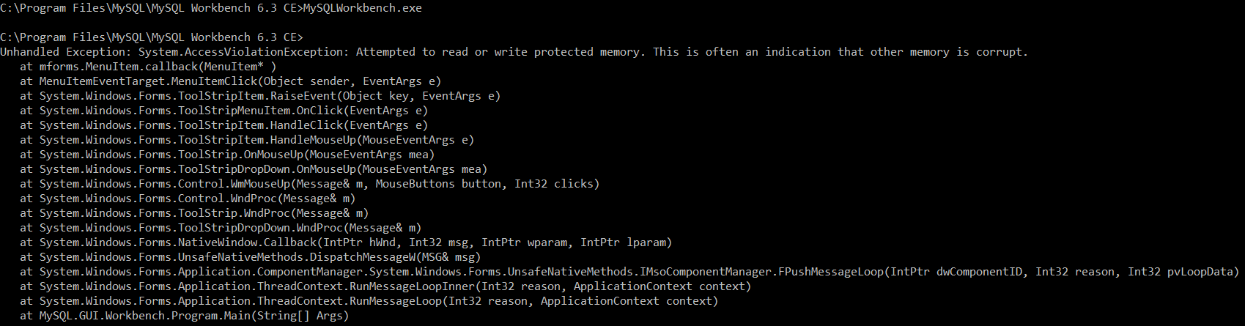
Task: Click the Control.WmMouseUp stack line
Action: tap(309, 184)
